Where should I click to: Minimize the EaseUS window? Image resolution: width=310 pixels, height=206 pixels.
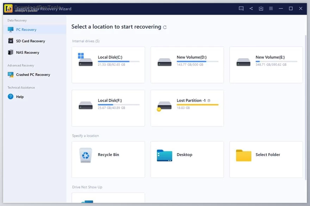[281, 8]
